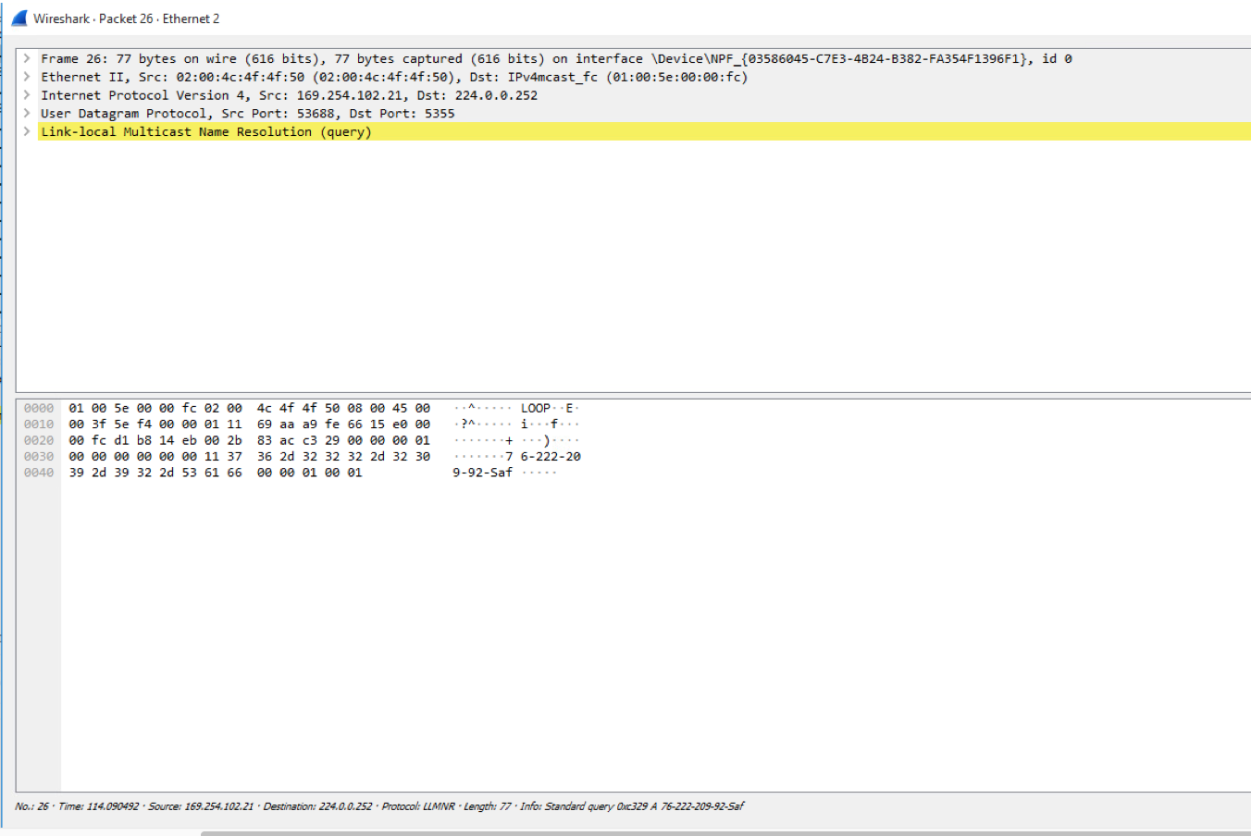Image resolution: width=1251 pixels, height=836 pixels.
Task: Expand the Ethernet II protocol section
Action: (27, 77)
